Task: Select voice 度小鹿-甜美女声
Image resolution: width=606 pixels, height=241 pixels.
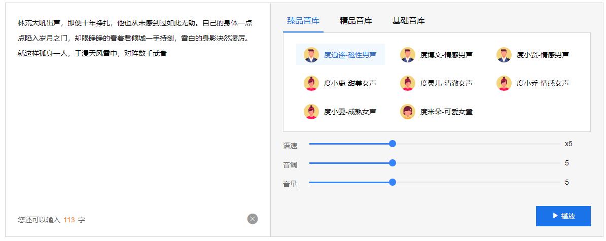Action: tap(340, 83)
